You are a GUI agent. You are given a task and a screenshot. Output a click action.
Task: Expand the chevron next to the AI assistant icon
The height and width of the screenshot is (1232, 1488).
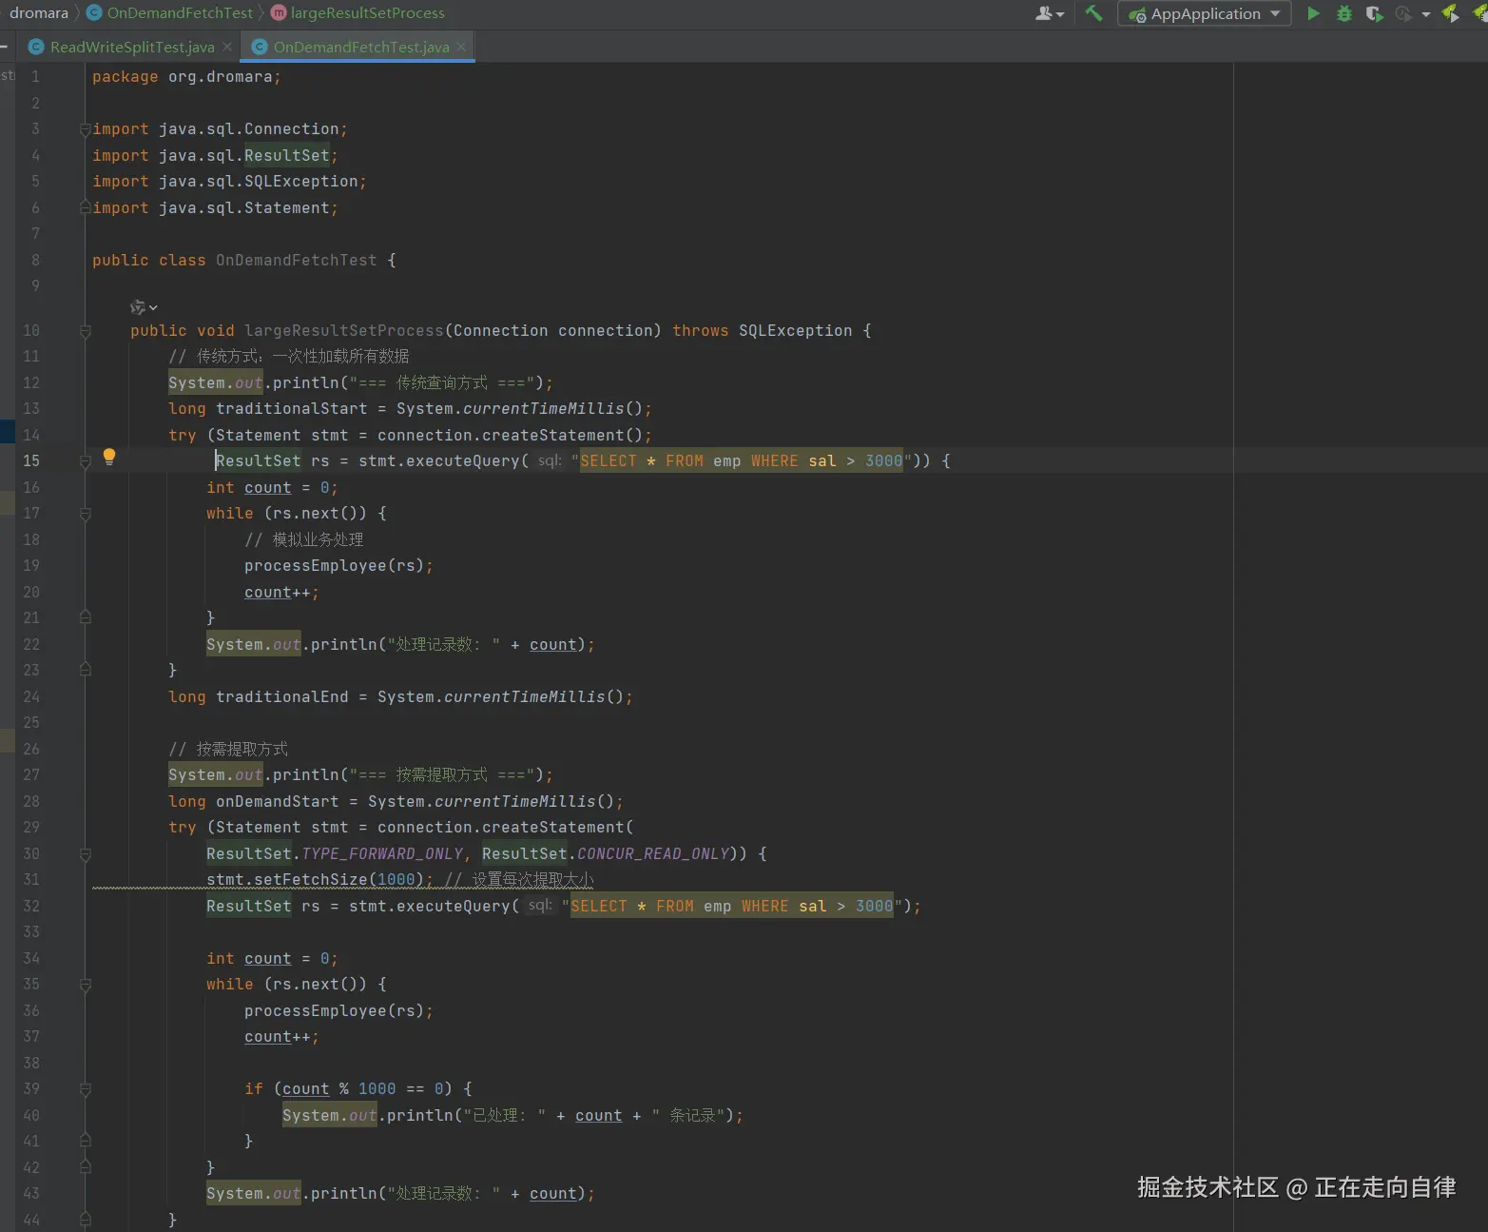tap(153, 307)
